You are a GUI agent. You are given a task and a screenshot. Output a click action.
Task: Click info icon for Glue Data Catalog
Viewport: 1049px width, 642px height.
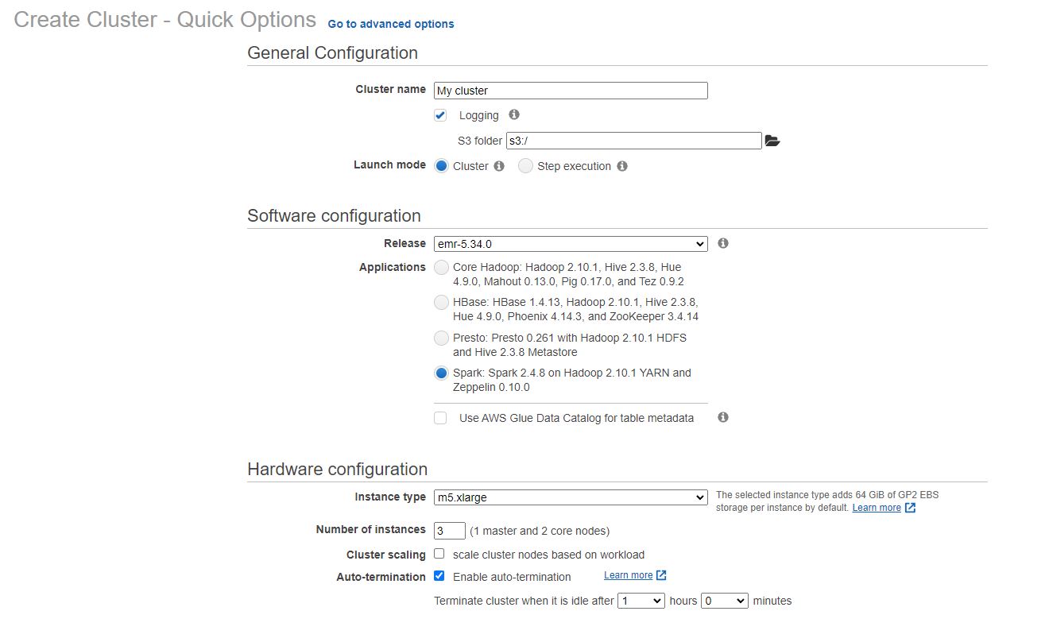723,417
